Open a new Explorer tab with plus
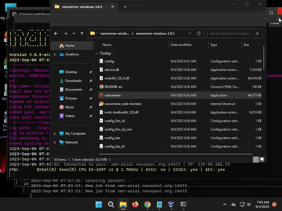Viewport: 282px width, 211px height. [x=125, y=7]
